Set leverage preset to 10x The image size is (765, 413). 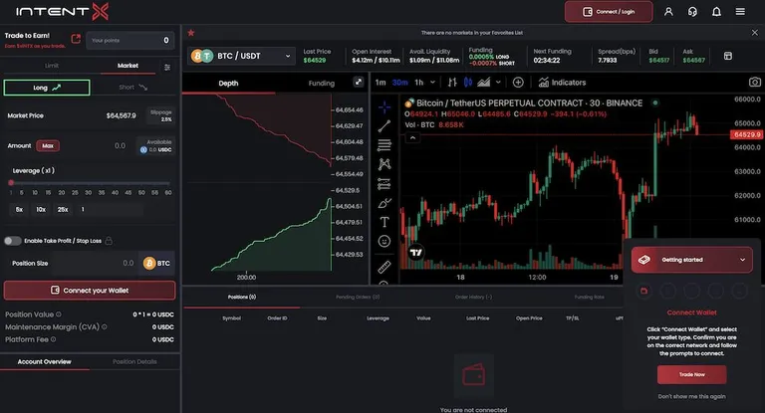[x=41, y=210]
